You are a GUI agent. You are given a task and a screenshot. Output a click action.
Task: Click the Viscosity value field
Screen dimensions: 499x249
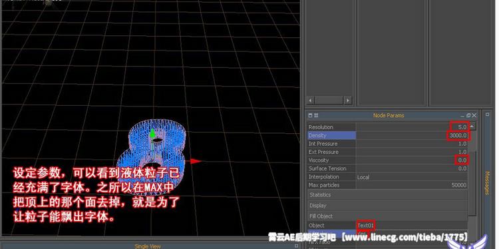pos(412,160)
